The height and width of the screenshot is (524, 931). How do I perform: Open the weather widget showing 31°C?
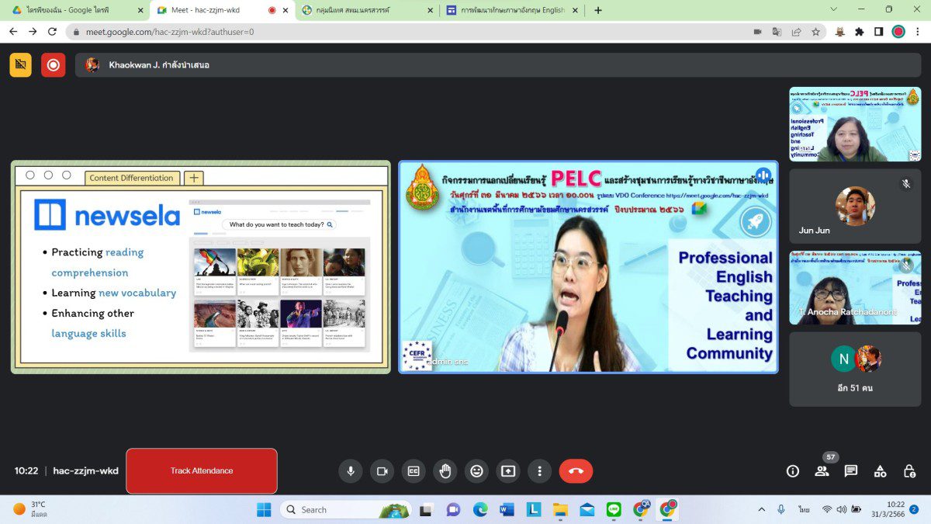[x=31, y=509]
